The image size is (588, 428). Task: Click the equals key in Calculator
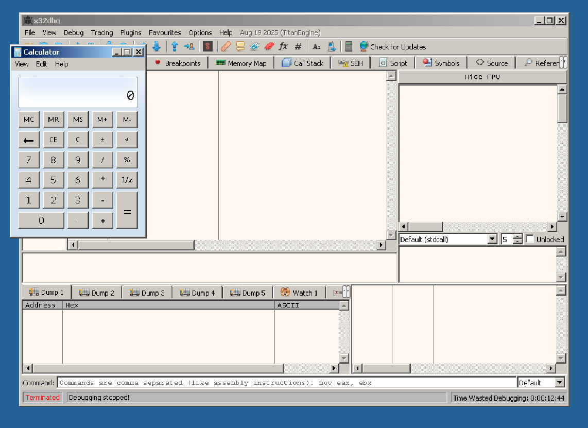pyautogui.click(x=127, y=210)
